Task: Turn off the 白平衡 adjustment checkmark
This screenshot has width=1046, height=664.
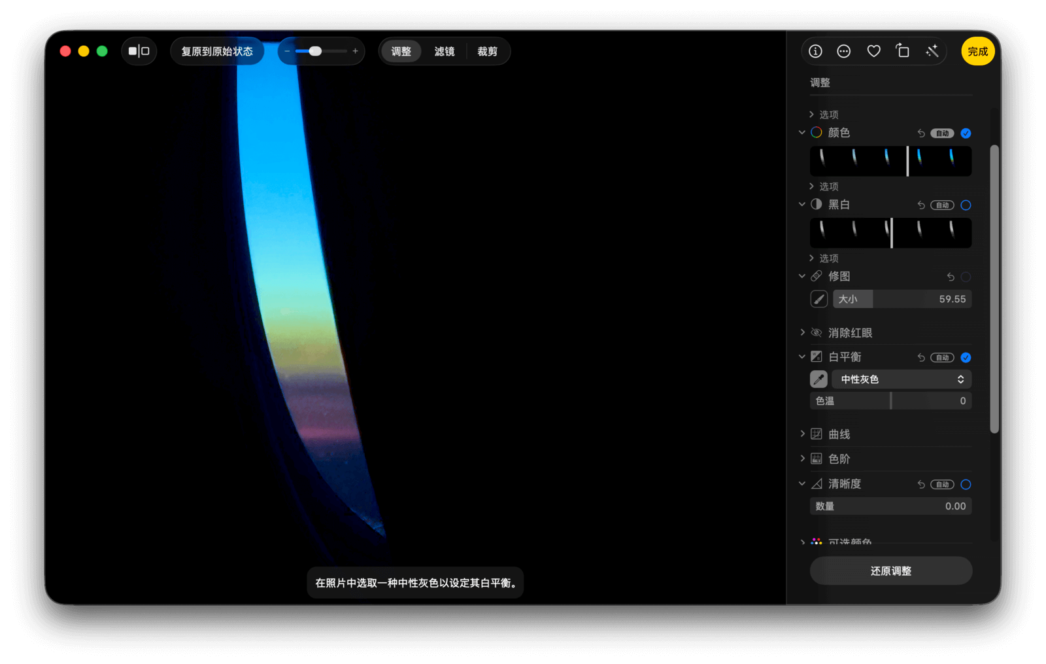Action: tap(966, 358)
